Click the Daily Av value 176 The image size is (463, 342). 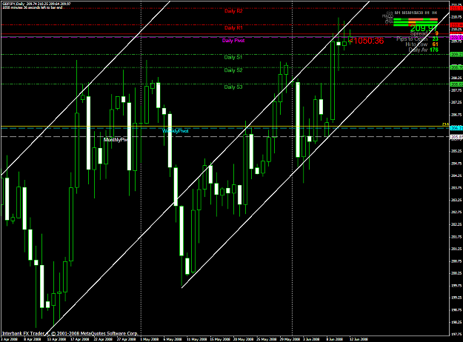434,50
